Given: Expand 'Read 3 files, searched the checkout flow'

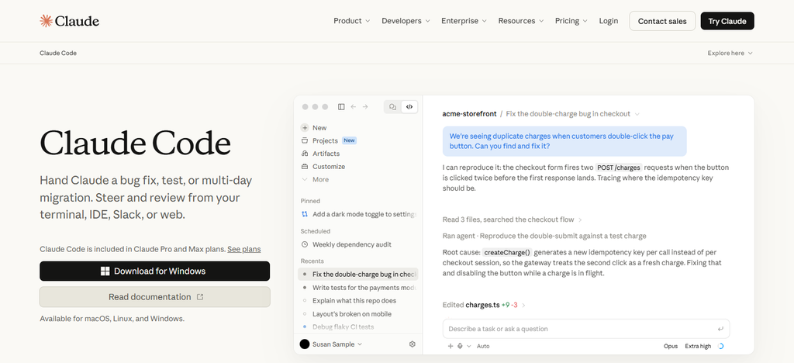Looking at the screenshot, I should (513, 220).
